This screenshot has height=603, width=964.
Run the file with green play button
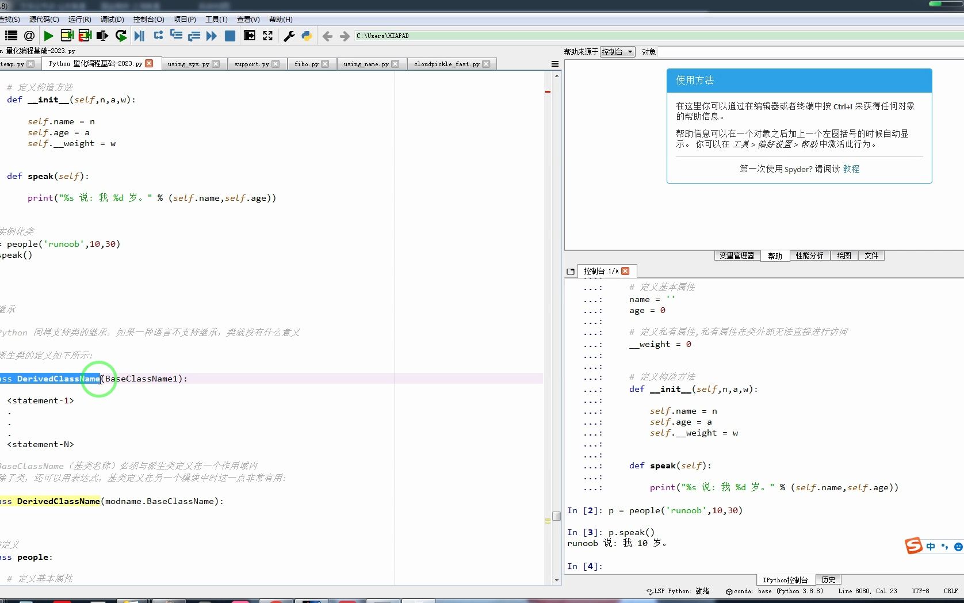pyautogui.click(x=49, y=36)
